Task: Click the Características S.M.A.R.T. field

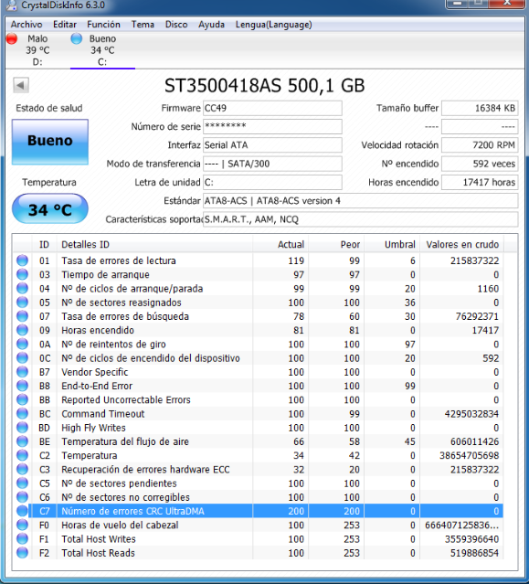Action: pyautogui.click(x=360, y=219)
